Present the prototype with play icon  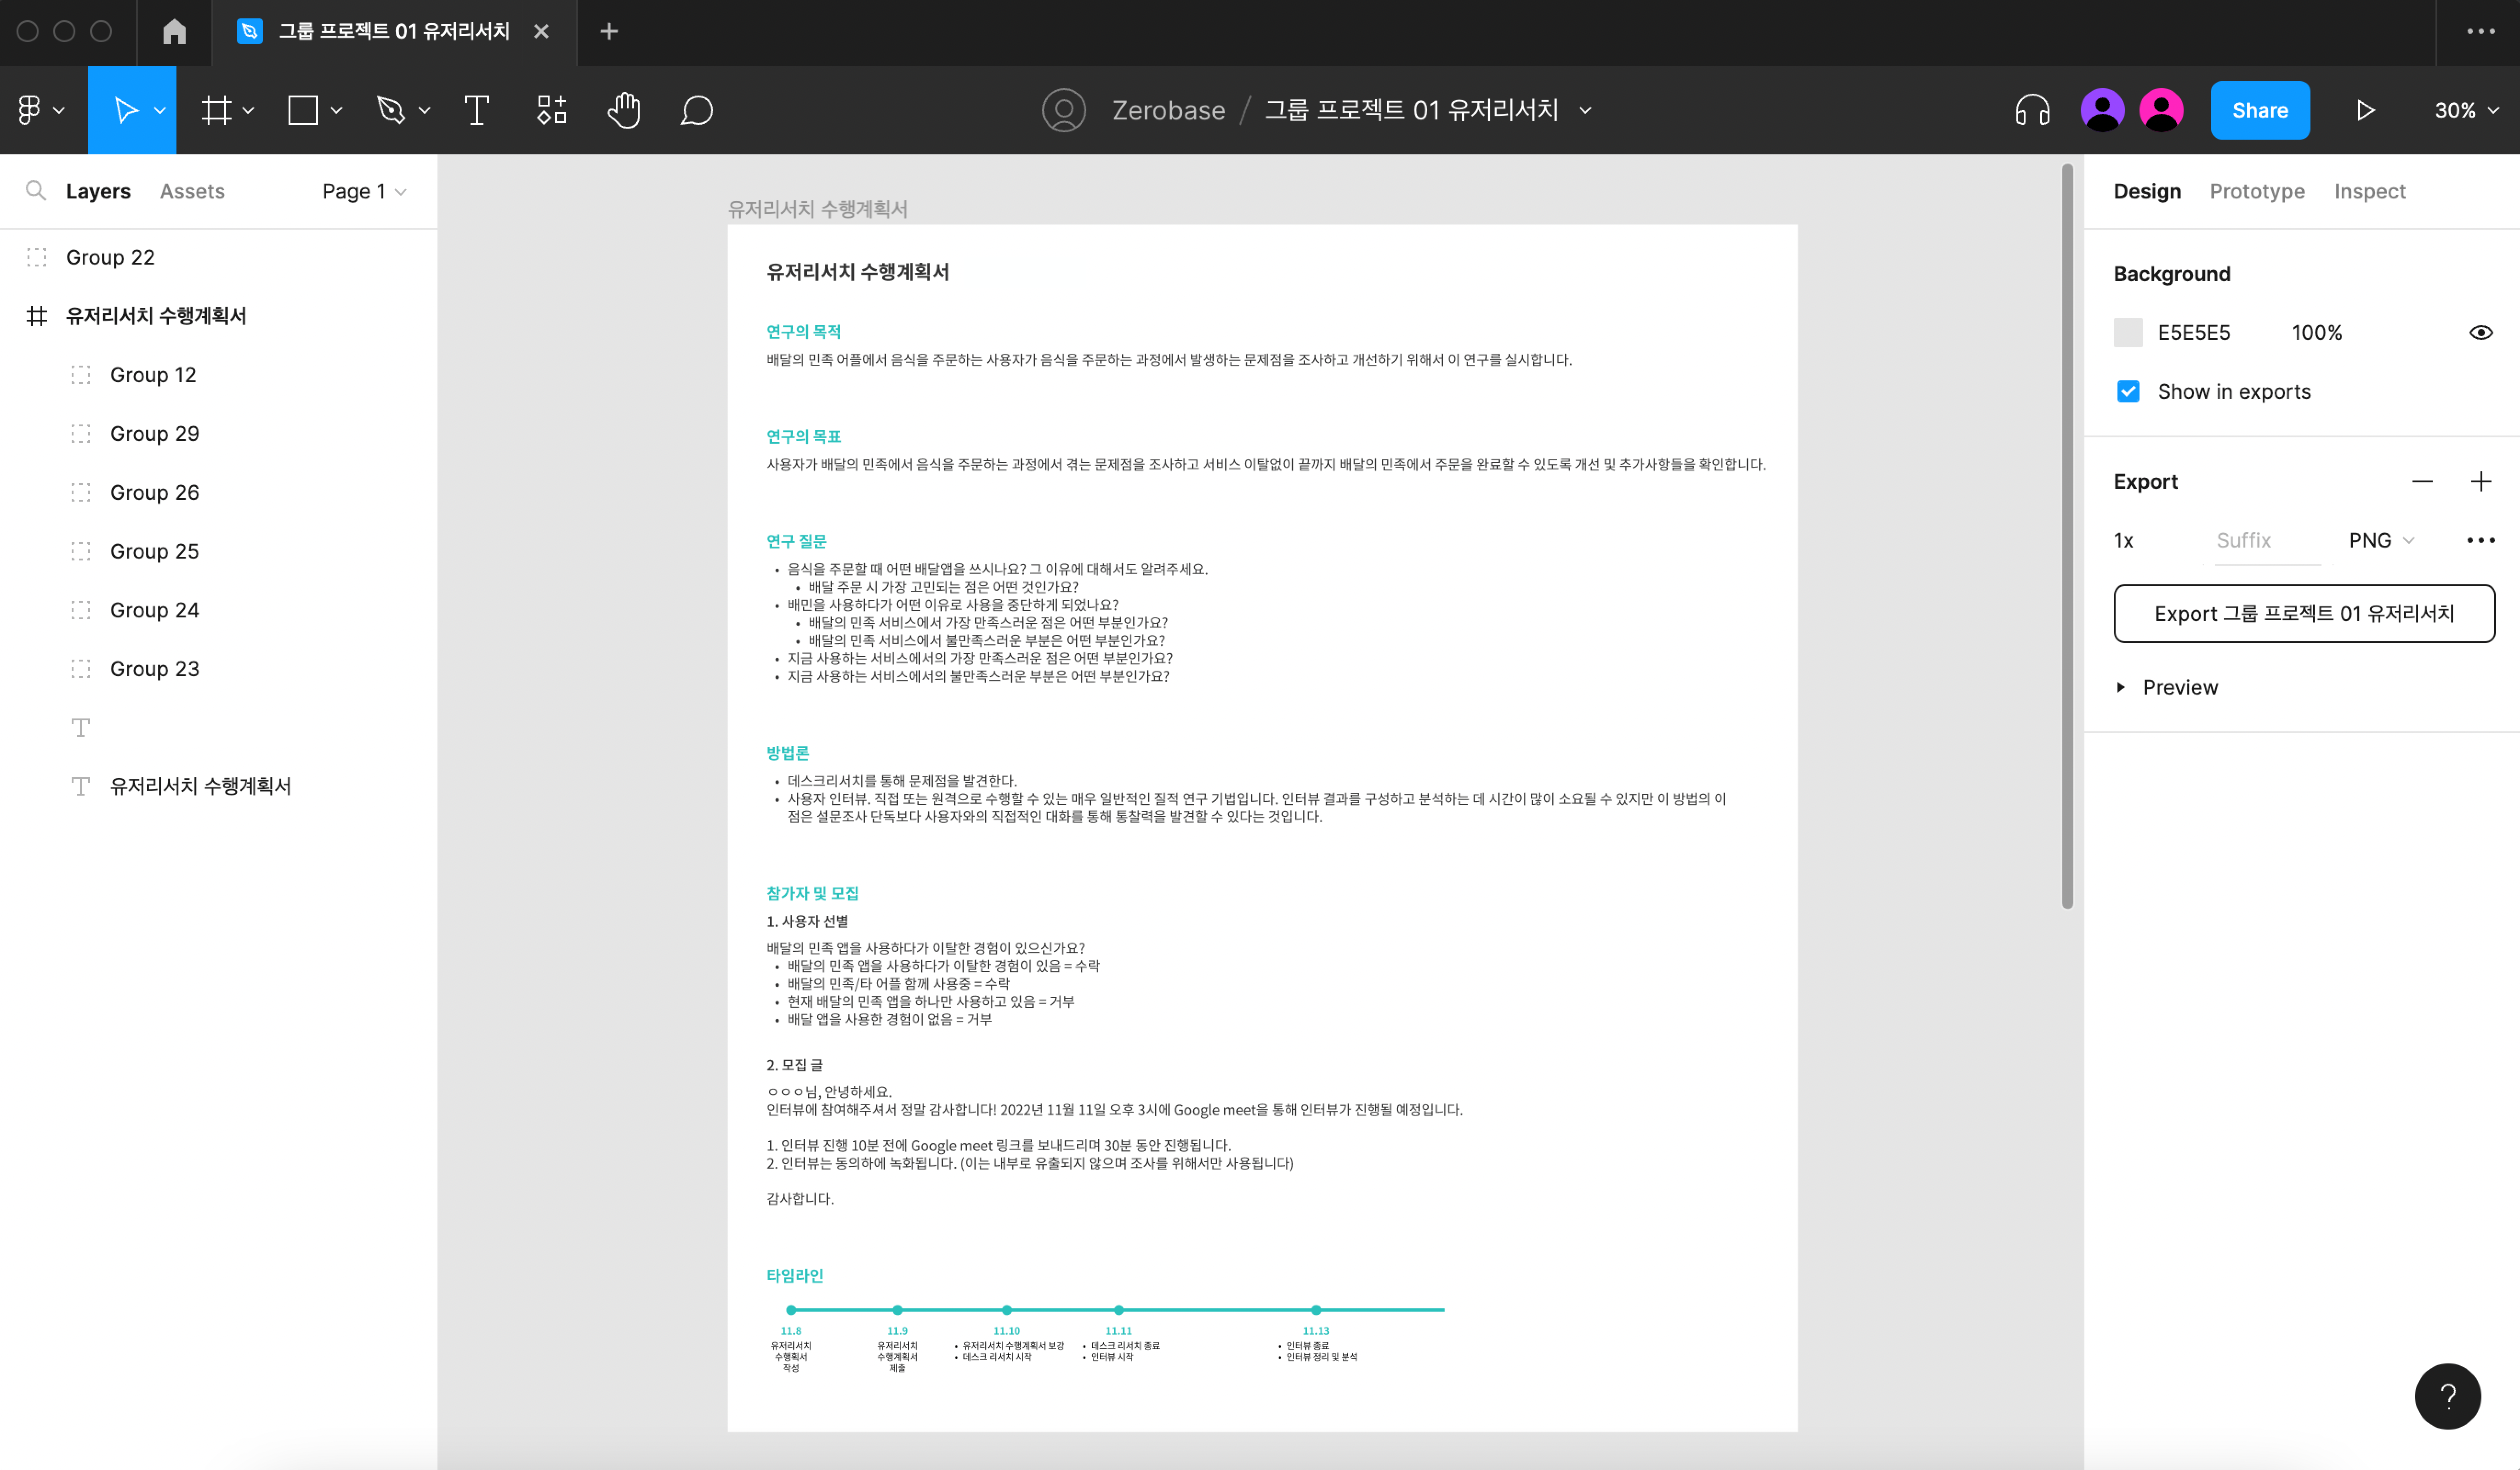coord(2365,110)
